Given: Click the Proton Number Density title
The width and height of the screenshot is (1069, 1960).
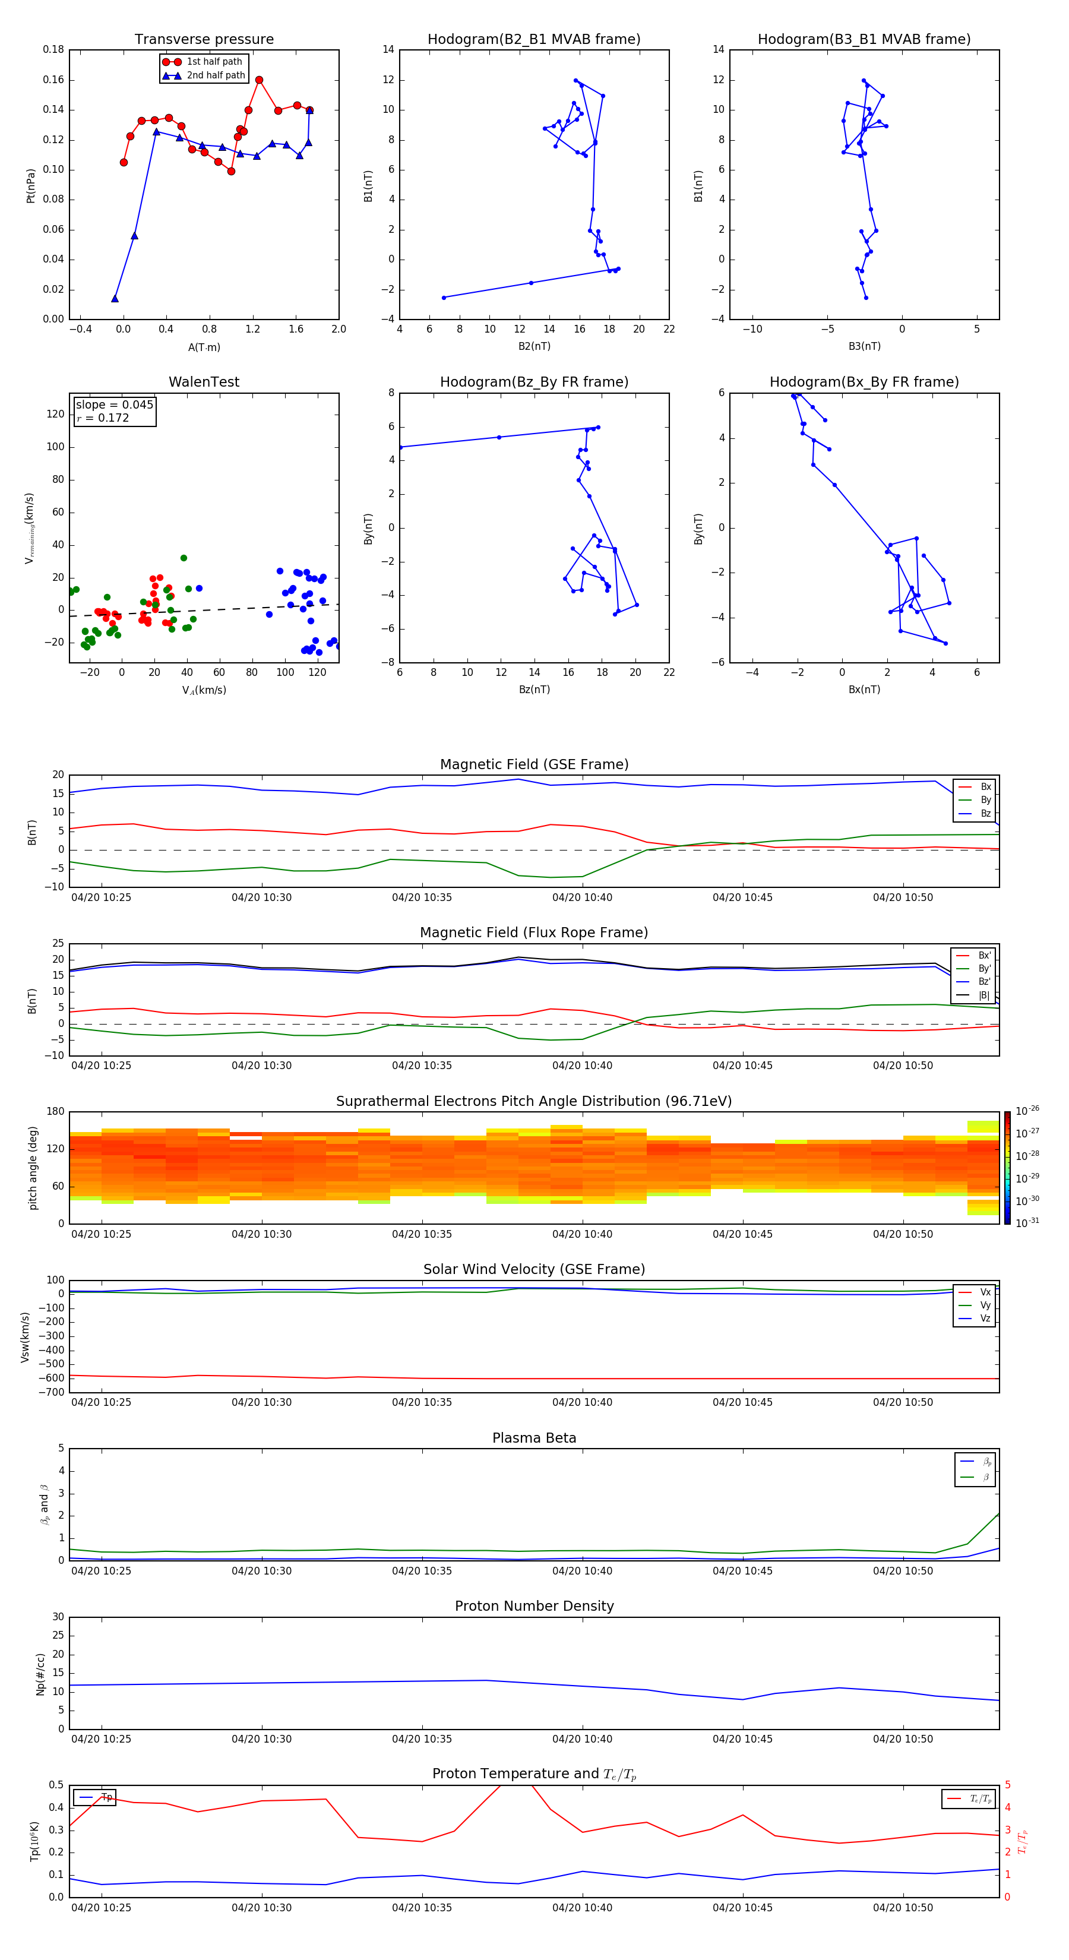Looking at the screenshot, I should tap(533, 1606).
